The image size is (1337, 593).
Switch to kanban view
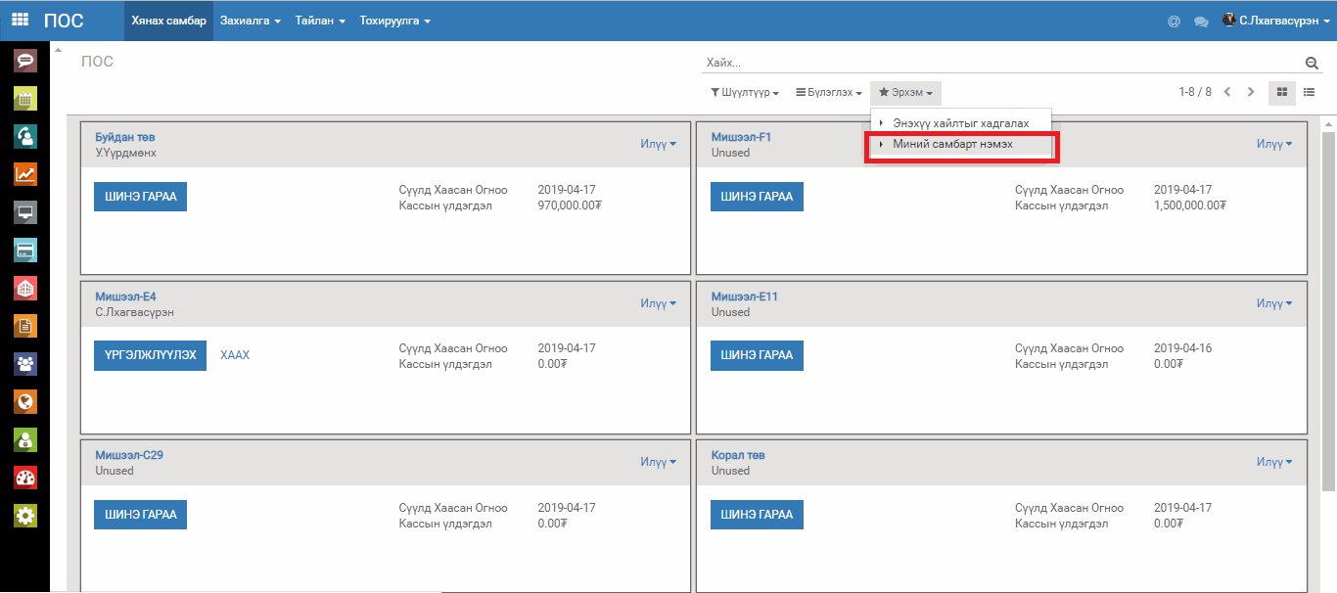pyautogui.click(x=1281, y=92)
